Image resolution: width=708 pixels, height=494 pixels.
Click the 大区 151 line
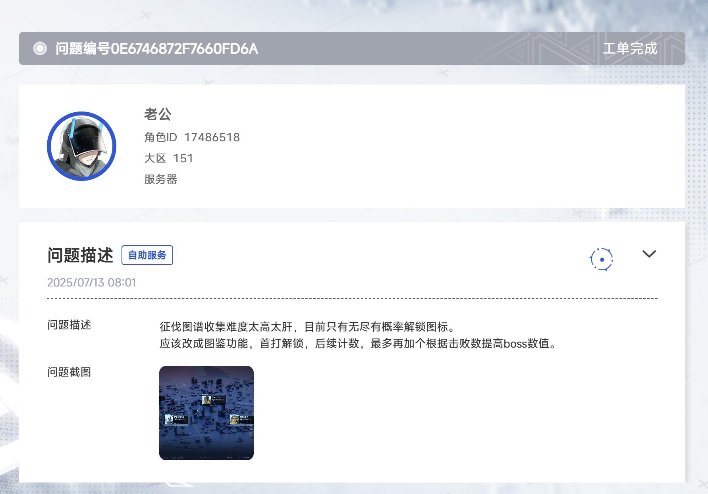(x=169, y=158)
